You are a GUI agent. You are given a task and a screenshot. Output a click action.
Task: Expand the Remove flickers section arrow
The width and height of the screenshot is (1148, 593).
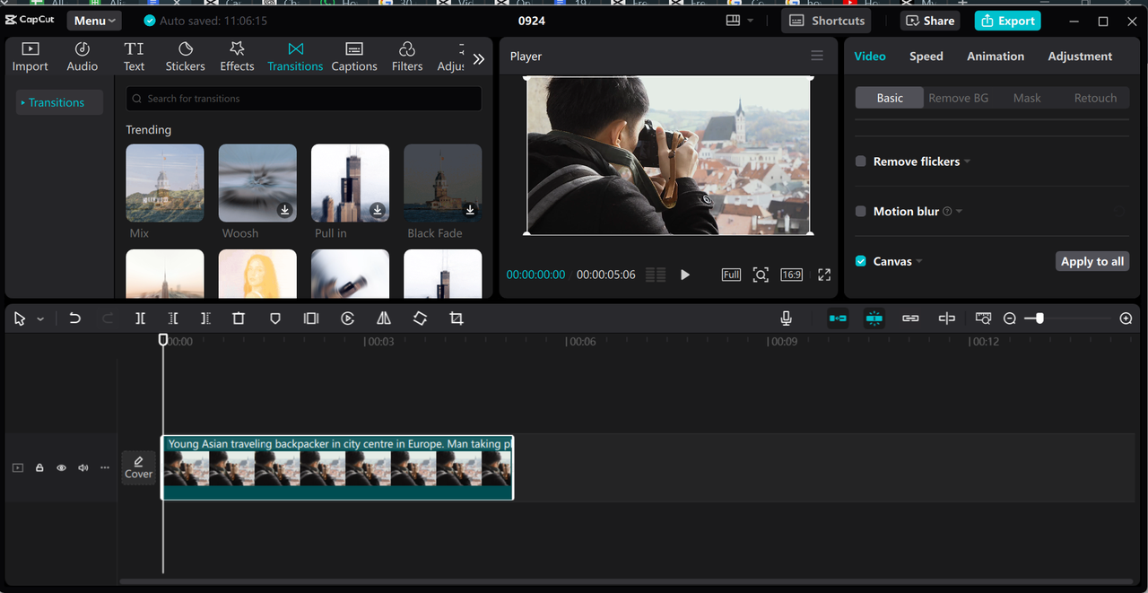click(x=968, y=162)
